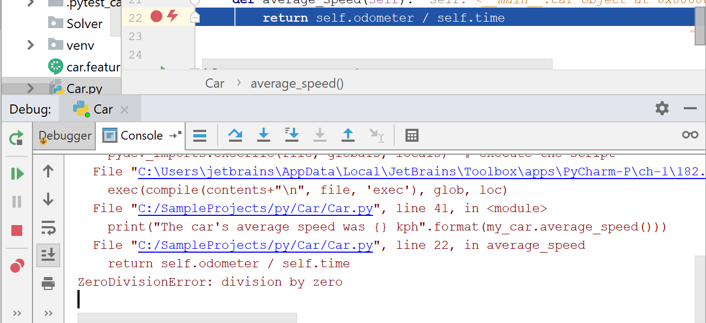Click line number 24 in gutter
The height and width of the screenshot is (323, 706).
click(x=135, y=55)
